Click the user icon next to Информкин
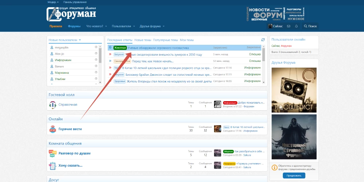 pos(52,60)
